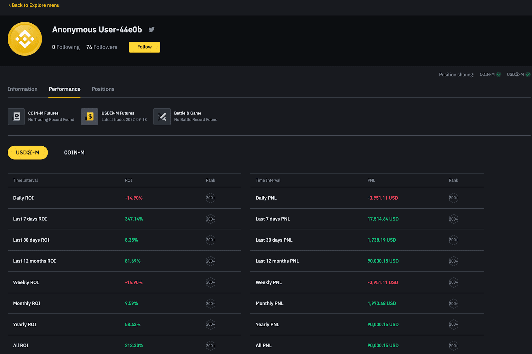Click Yearly ROI rank 200+ badge
This screenshot has width=532, height=354.
coord(210,324)
